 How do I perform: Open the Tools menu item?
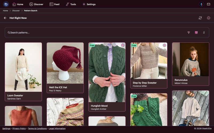71,4
